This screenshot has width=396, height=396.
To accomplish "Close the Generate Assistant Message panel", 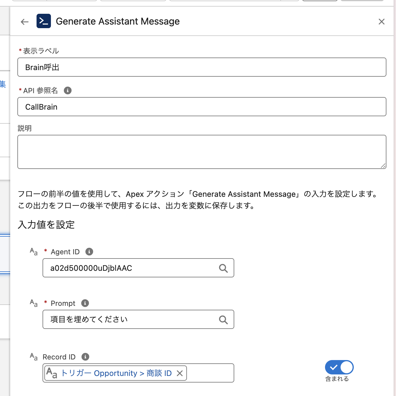I will point(381,22).
